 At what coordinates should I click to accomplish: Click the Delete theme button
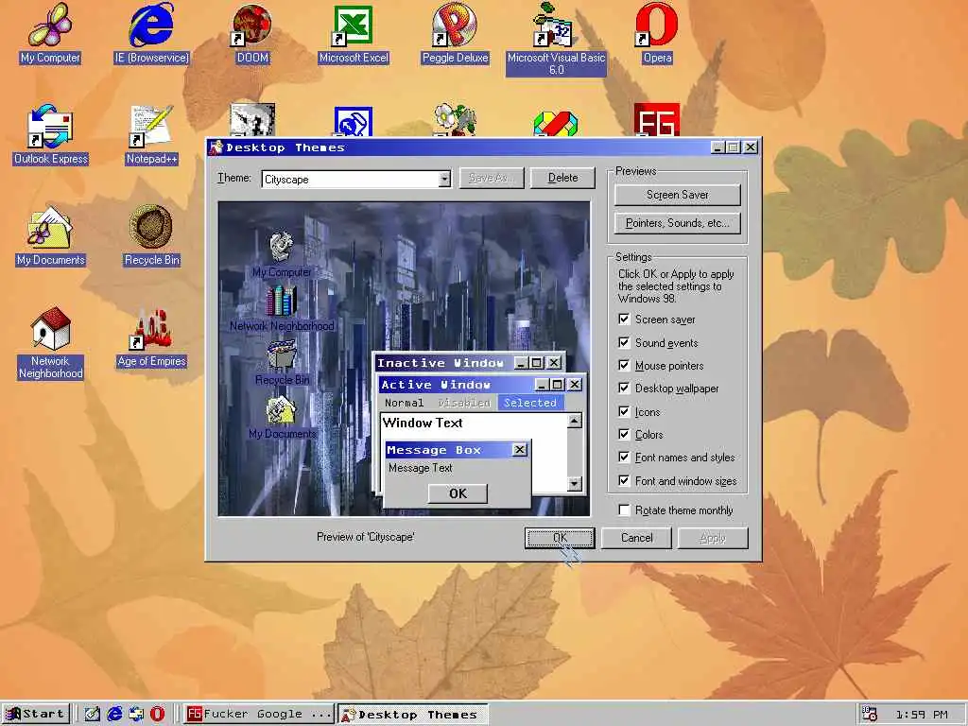562,178
